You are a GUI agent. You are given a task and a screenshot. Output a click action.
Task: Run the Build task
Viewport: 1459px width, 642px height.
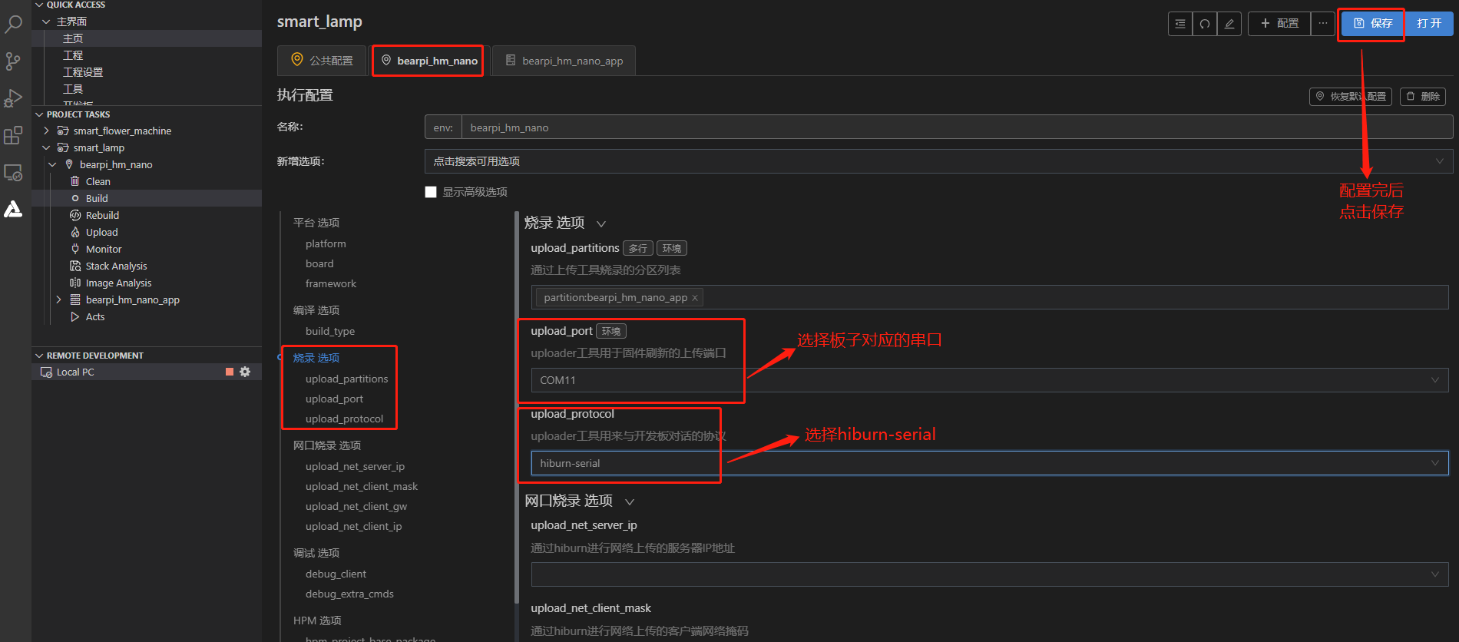(x=97, y=198)
